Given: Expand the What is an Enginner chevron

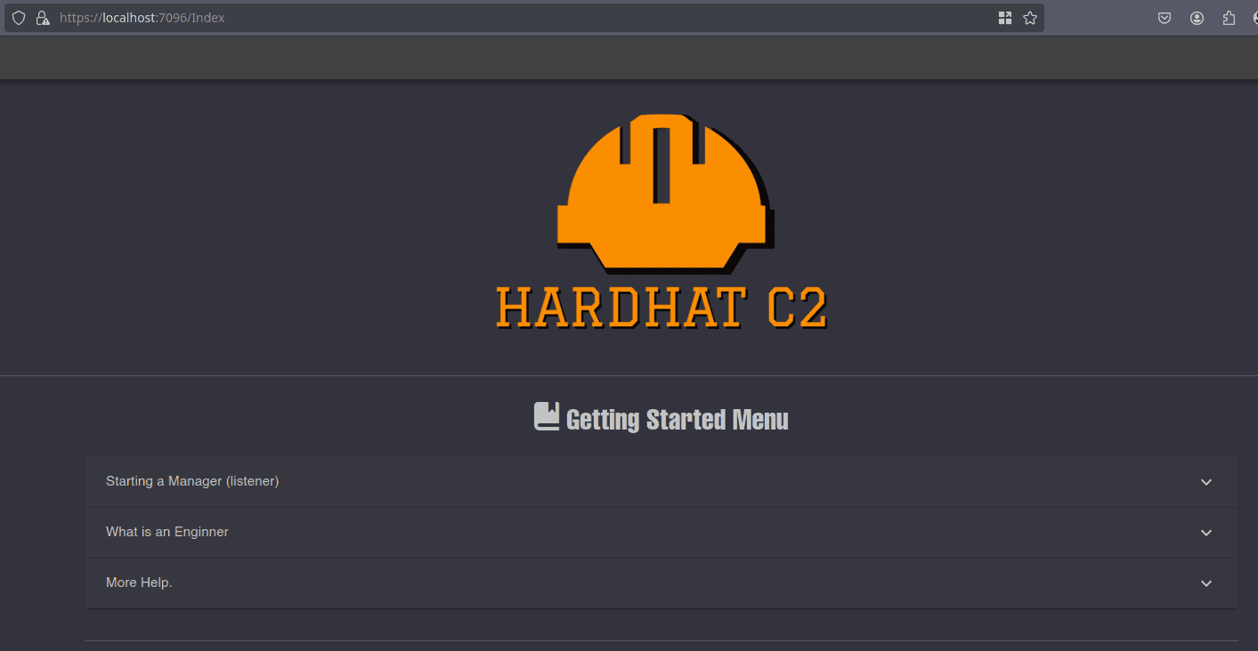Looking at the screenshot, I should point(1206,533).
